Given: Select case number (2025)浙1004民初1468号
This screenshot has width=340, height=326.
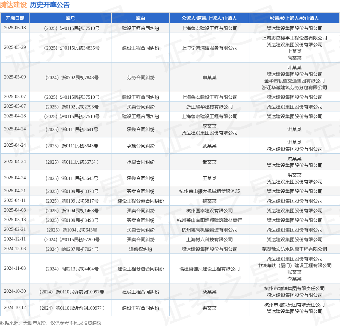Looking at the screenshot, I should click(x=72, y=211).
